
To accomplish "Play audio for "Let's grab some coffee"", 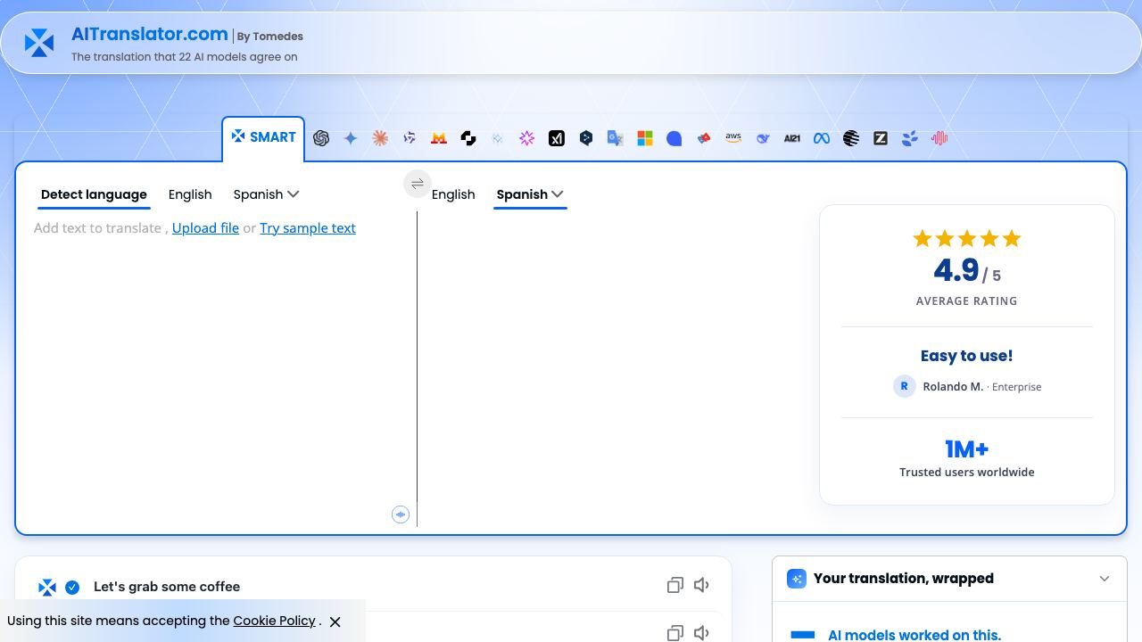I will [x=702, y=585].
